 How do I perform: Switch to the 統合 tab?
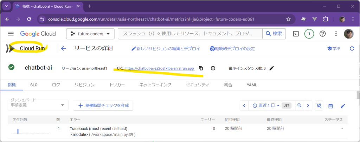(228, 85)
